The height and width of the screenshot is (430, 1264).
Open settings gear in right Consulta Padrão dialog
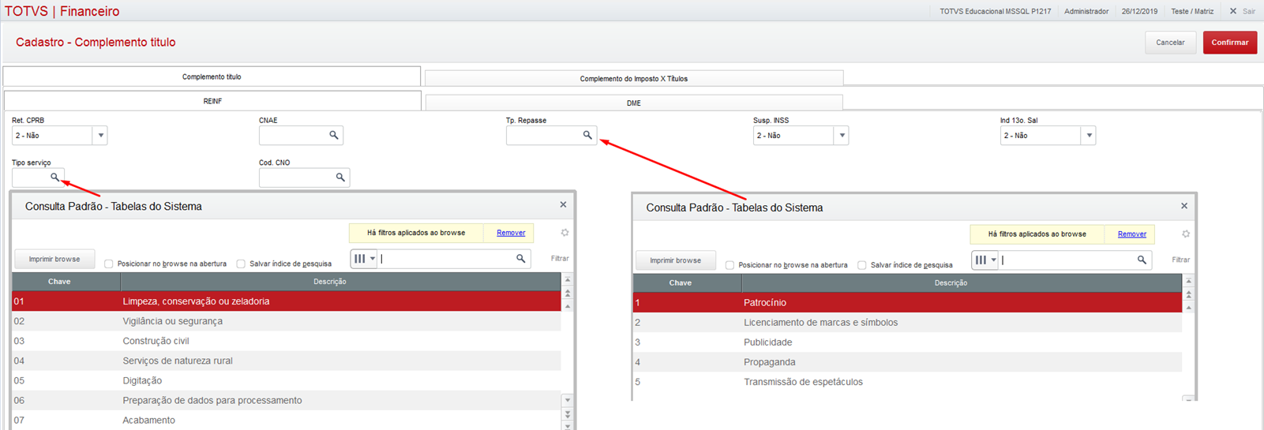1186,234
